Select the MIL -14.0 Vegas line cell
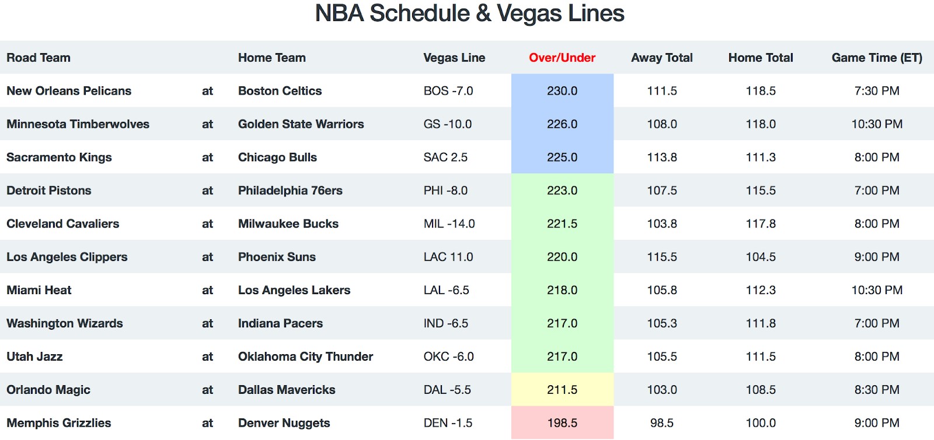 click(x=449, y=224)
